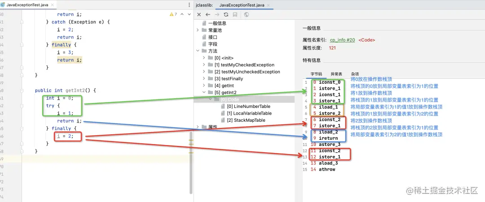This screenshot has height=202, width=485.
Task: Expand the [0] <init> method node
Action: (x=204, y=58)
